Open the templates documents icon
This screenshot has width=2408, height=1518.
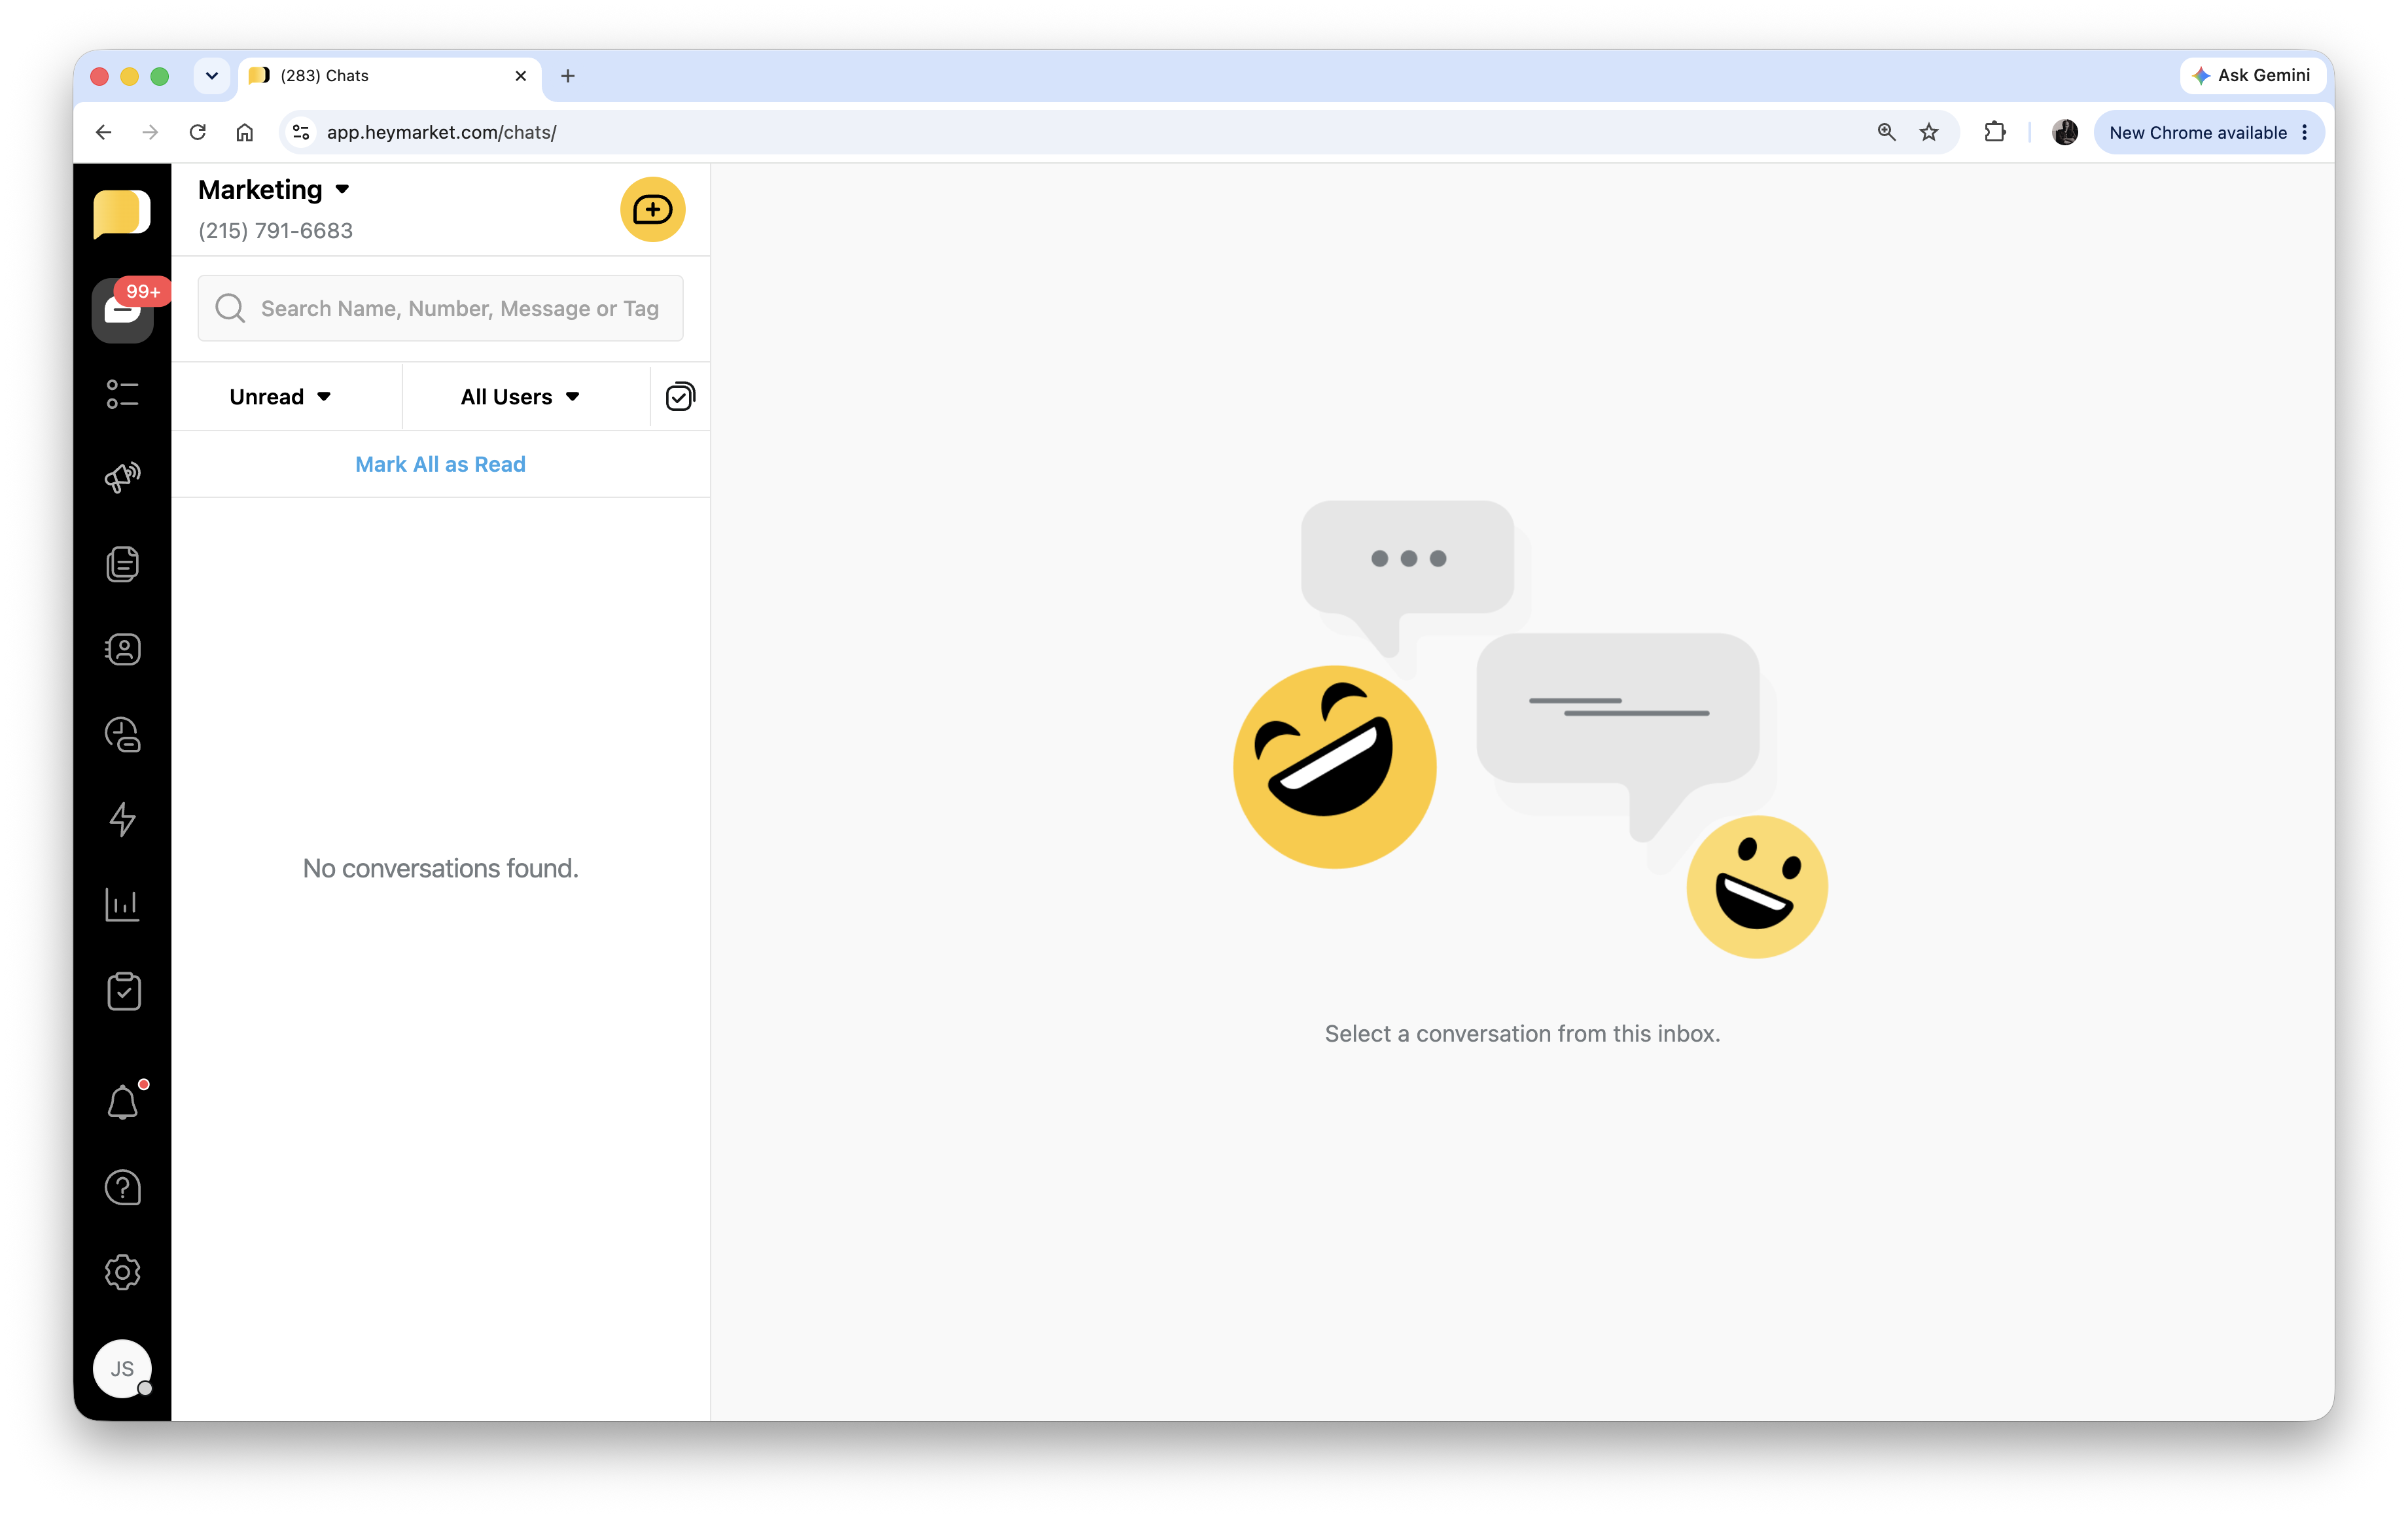coord(122,564)
